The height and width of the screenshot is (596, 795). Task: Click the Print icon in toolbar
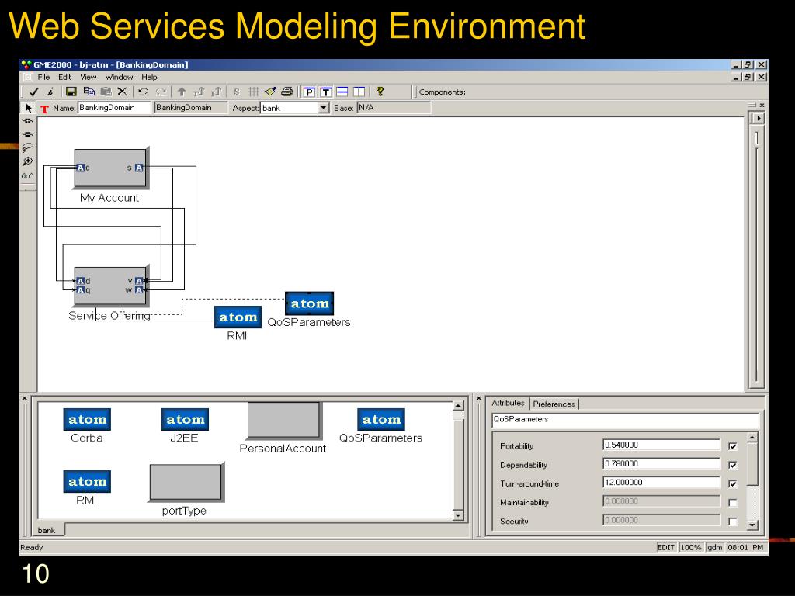(286, 92)
